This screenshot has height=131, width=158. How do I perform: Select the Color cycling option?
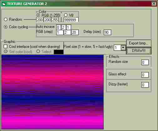click(x=6, y=27)
